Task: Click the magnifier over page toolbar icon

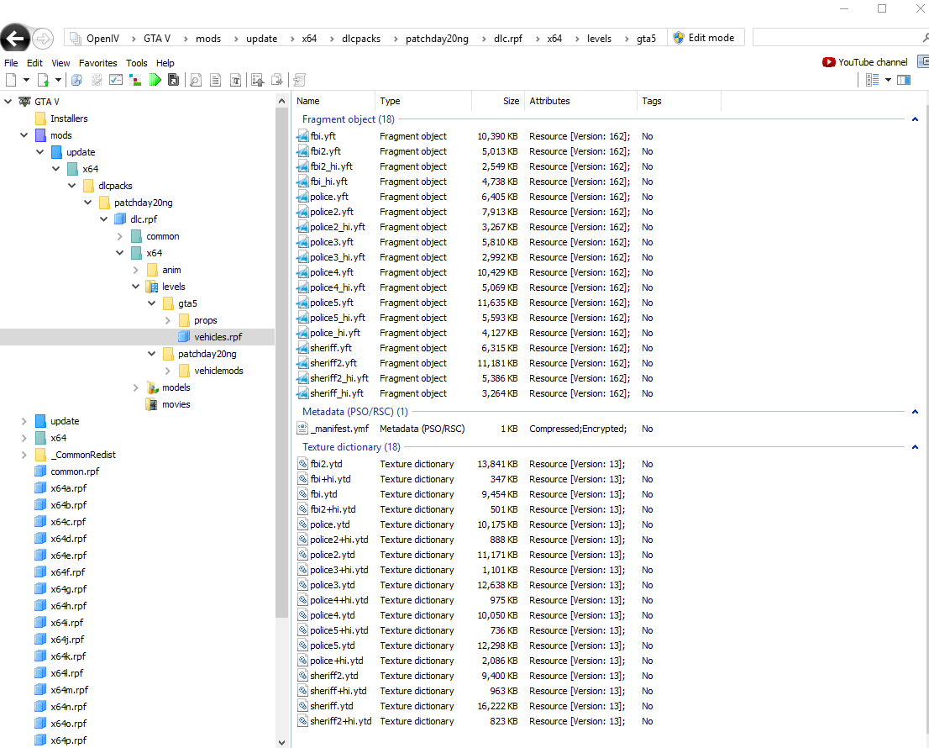Action: coord(196,80)
